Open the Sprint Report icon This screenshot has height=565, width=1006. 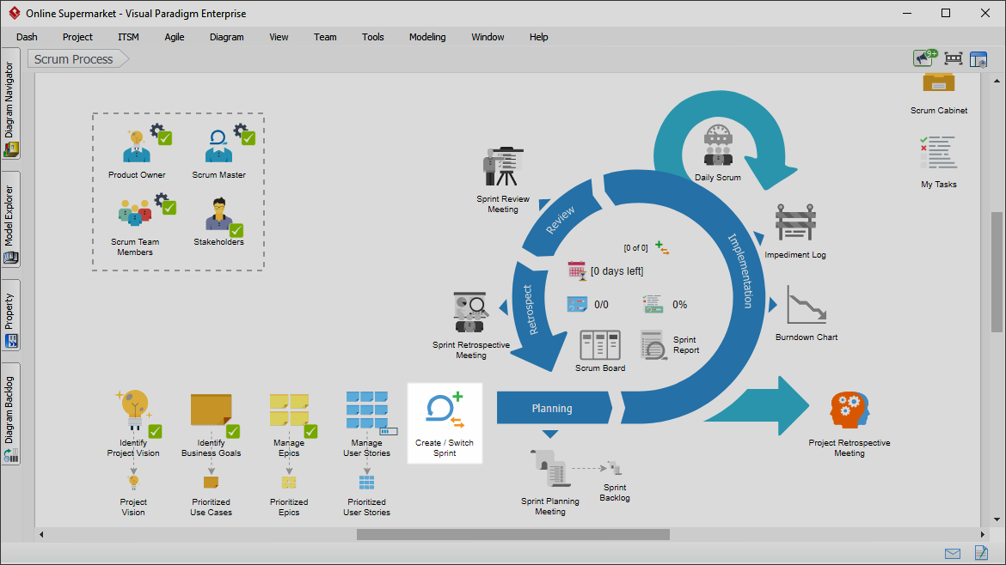tap(653, 344)
